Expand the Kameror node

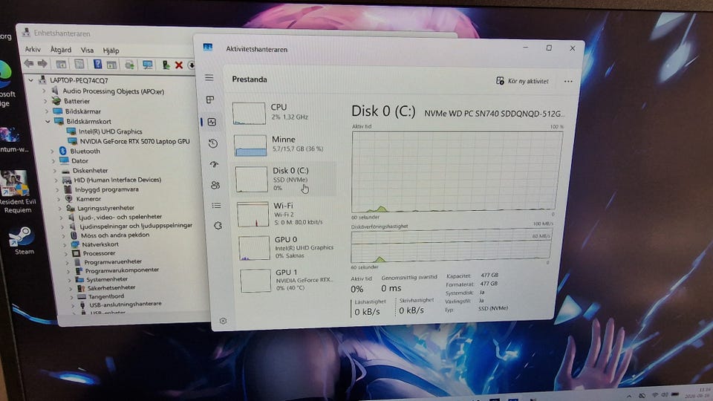(x=58, y=199)
